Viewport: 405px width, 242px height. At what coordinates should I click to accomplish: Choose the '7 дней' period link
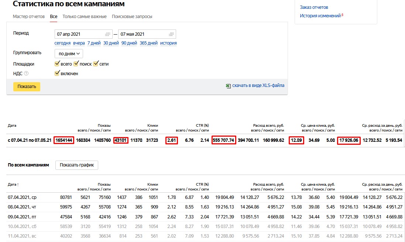click(94, 43)
